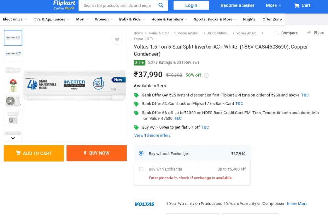Viewport: 328px width, 215px height.
Task: Select the first product thumbnail
Action: 13,38
